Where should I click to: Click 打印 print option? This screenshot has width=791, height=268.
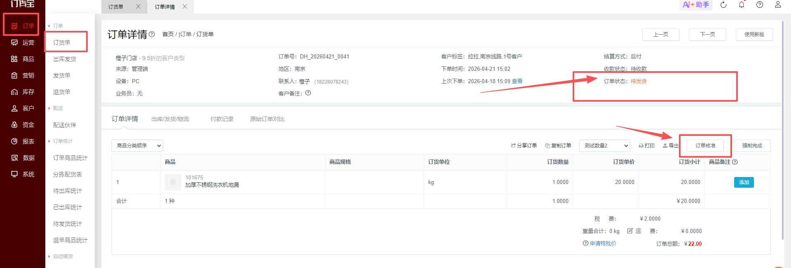[x=646, y=146]
